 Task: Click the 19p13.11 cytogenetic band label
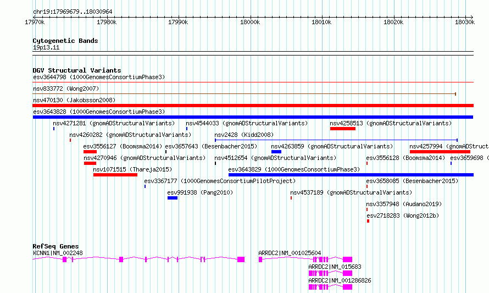tap(46, 48)
